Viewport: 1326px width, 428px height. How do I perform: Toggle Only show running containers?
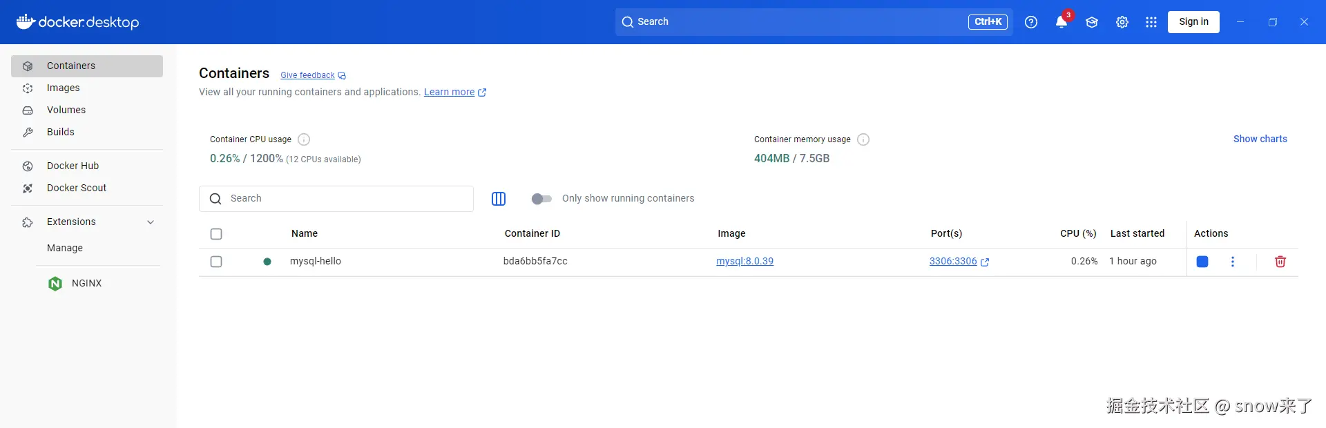tap(541, 199)
